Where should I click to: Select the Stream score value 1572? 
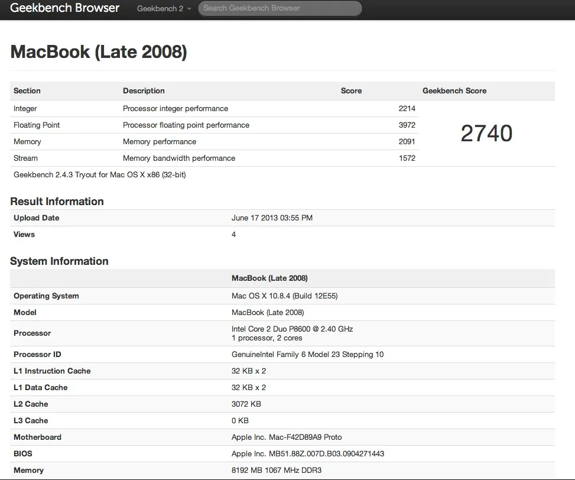407,158
